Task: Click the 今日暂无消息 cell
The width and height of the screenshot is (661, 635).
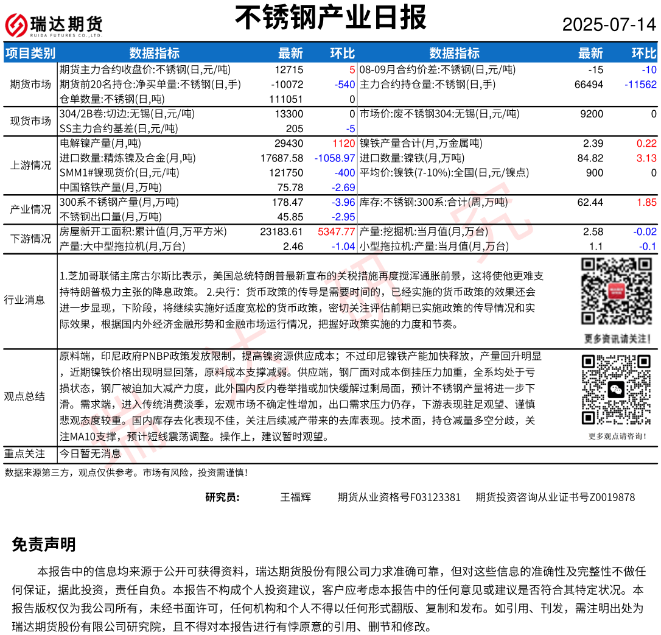Action: pos(91,454)
